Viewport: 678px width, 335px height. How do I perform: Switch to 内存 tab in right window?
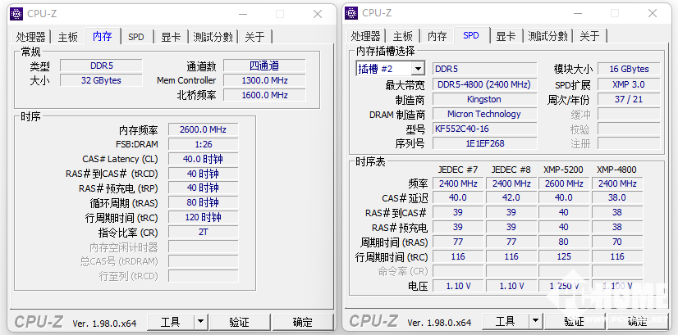(x=437, y=37)
